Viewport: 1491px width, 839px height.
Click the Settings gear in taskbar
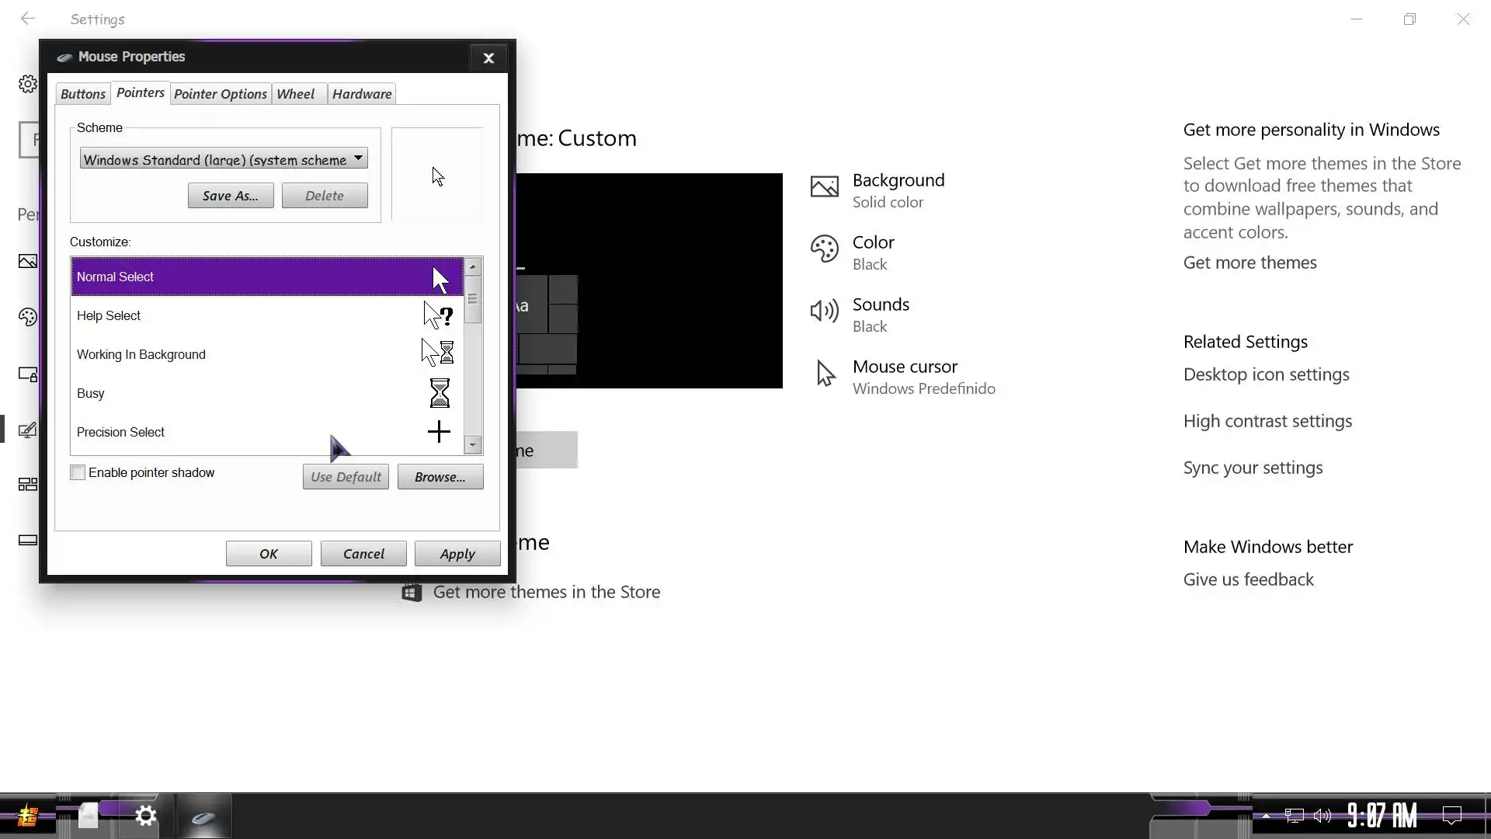145,816
